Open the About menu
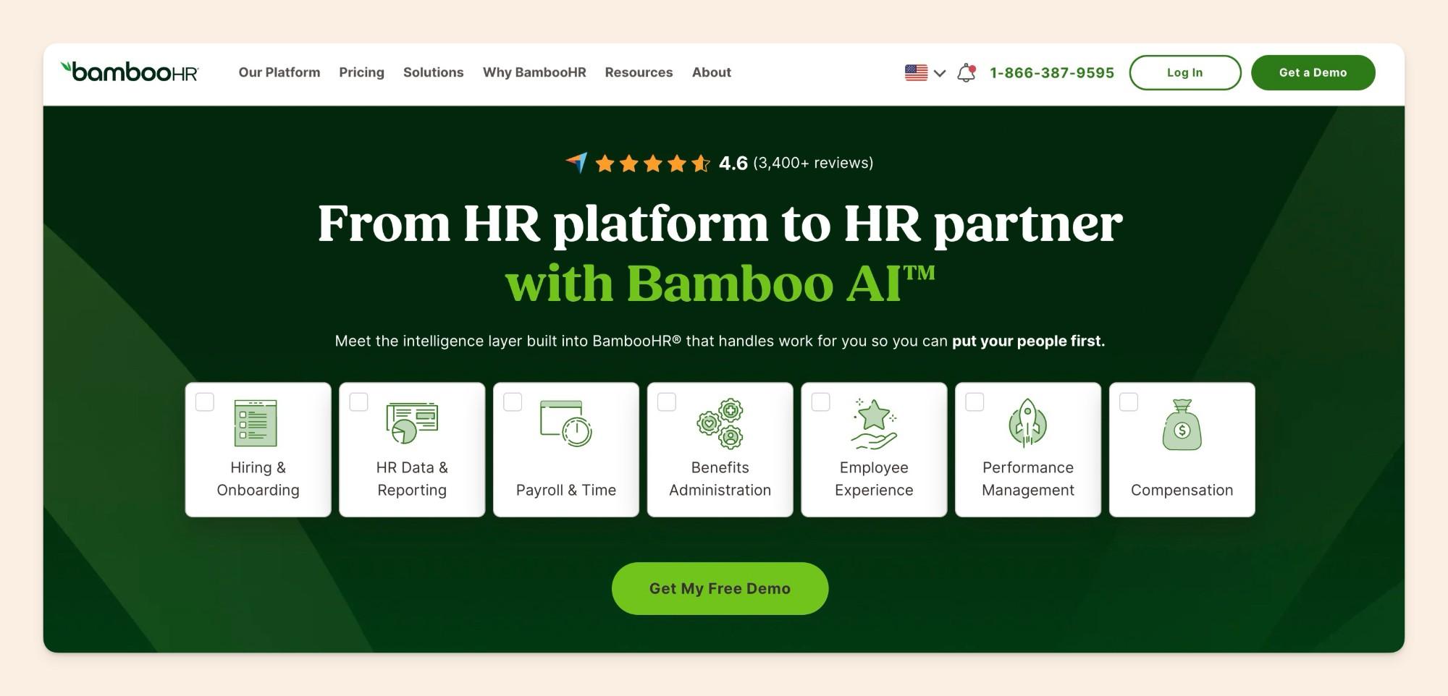Screen dimensions: 1448x696 [712, 72]
